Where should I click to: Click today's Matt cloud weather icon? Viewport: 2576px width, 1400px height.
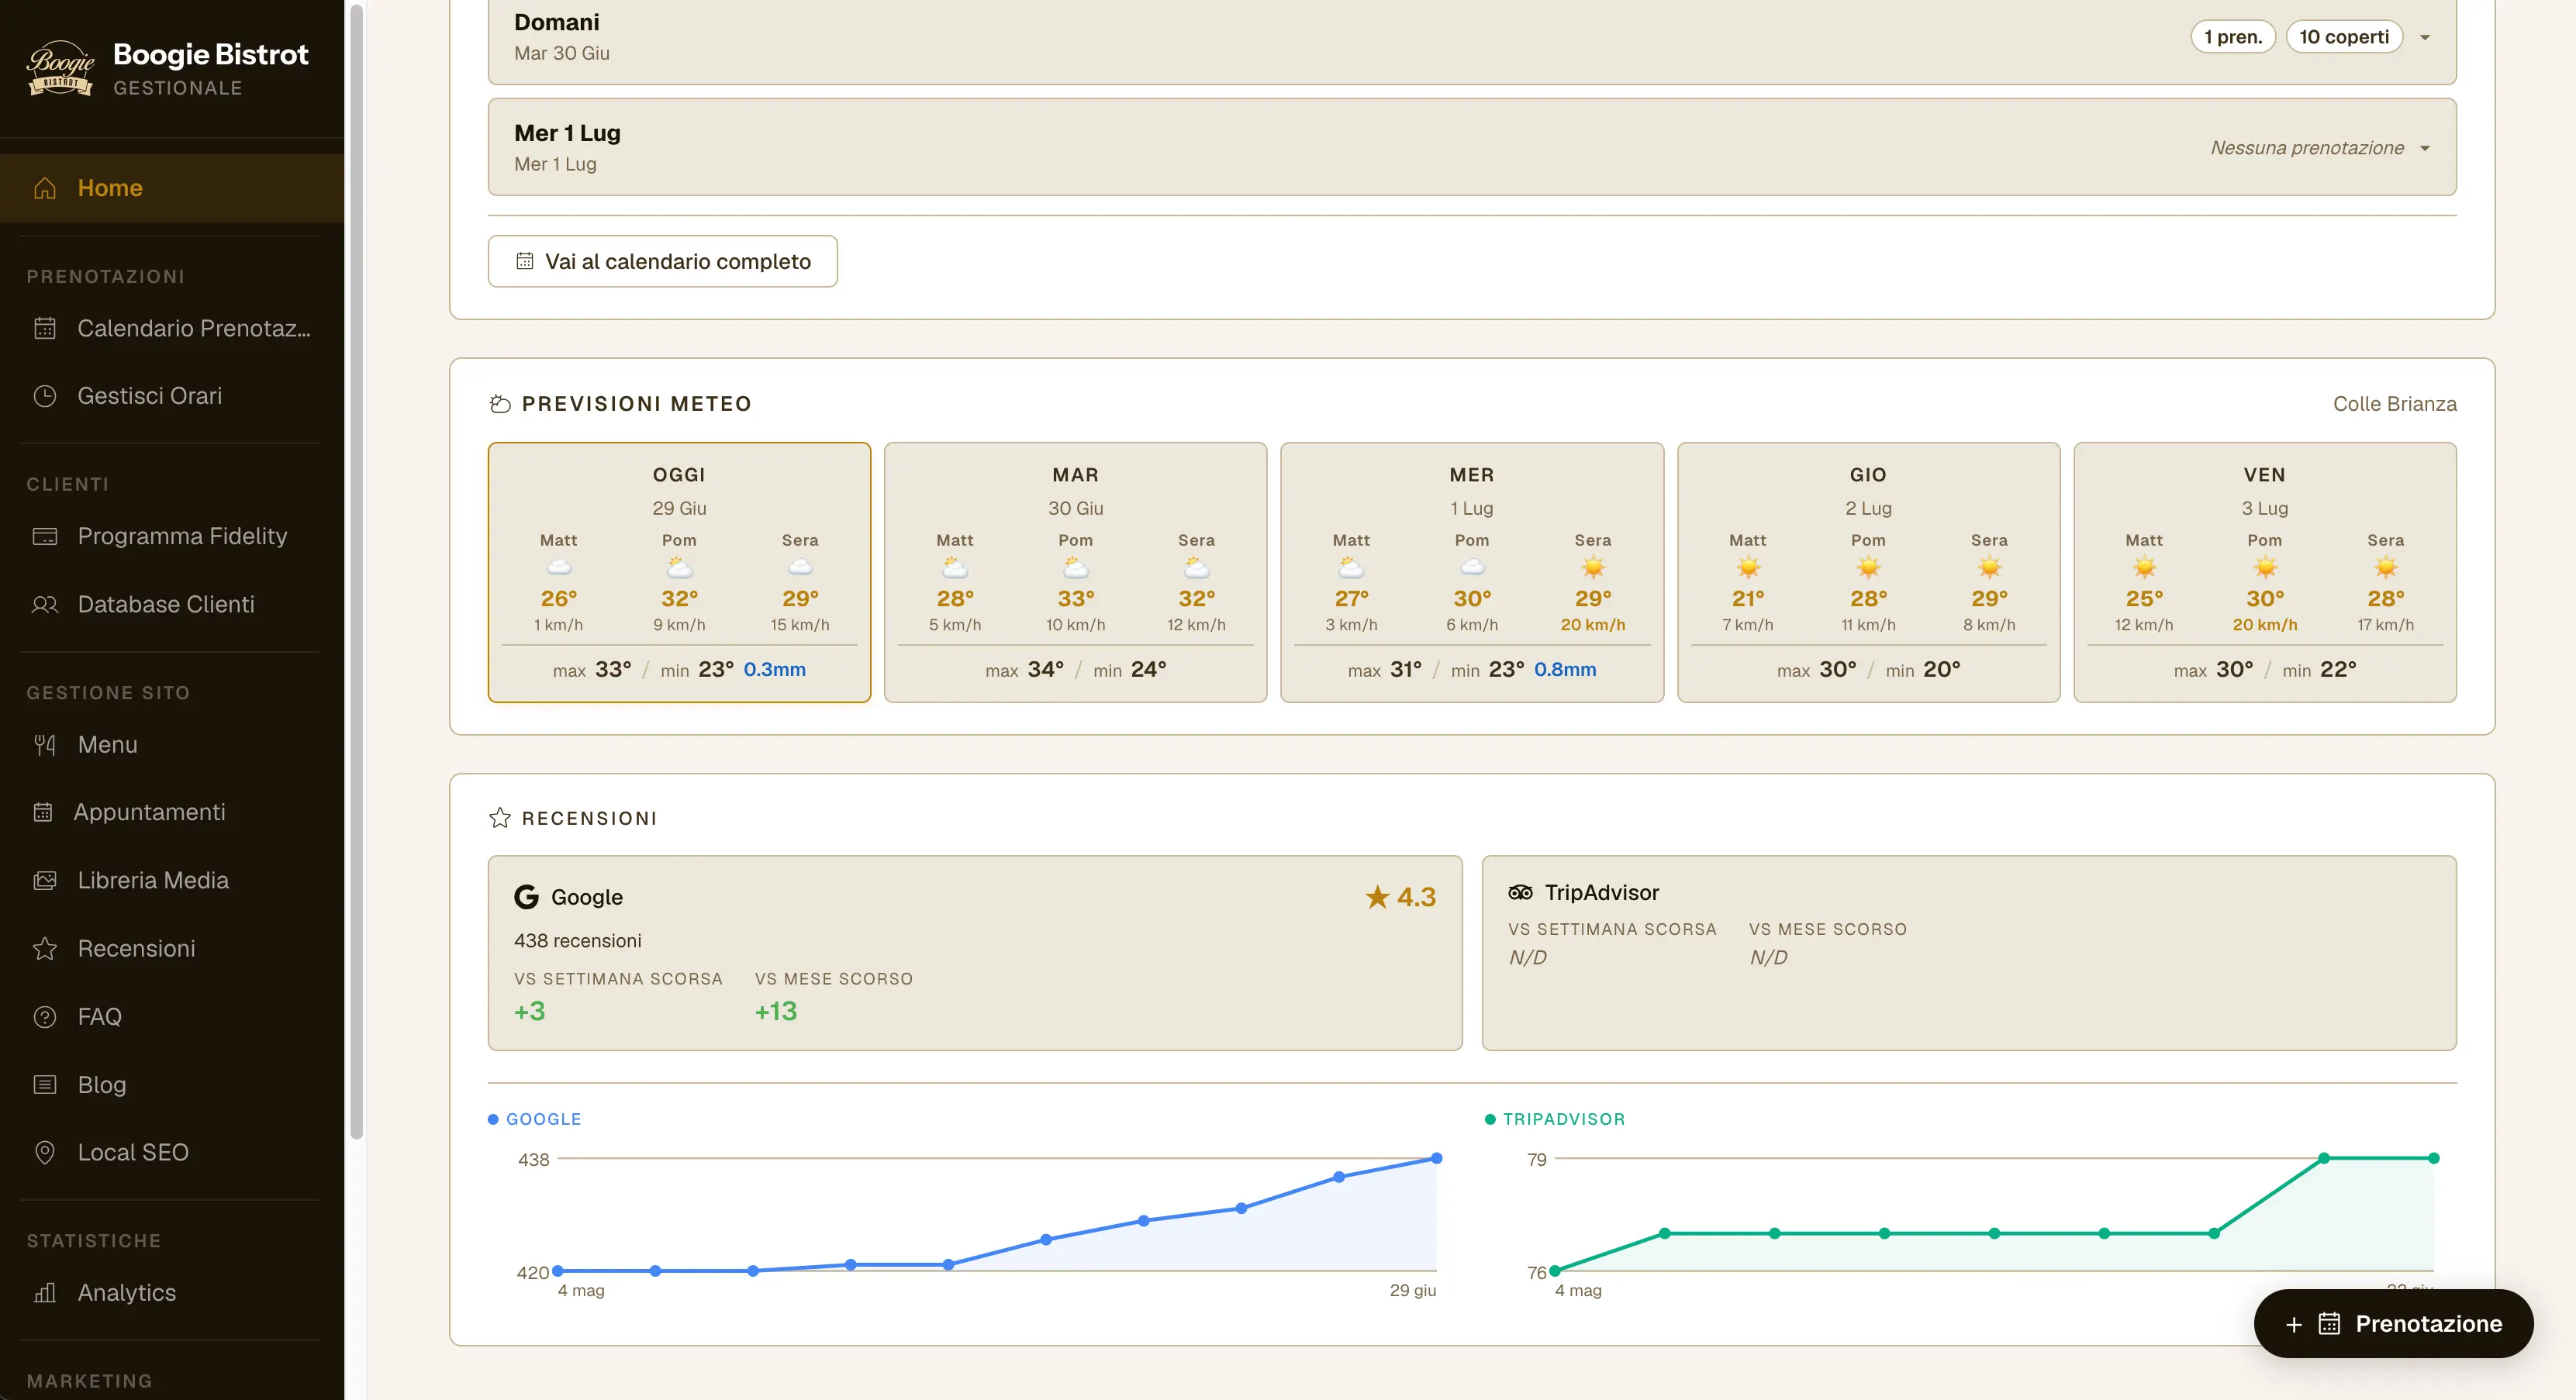(x=559, y=567)
